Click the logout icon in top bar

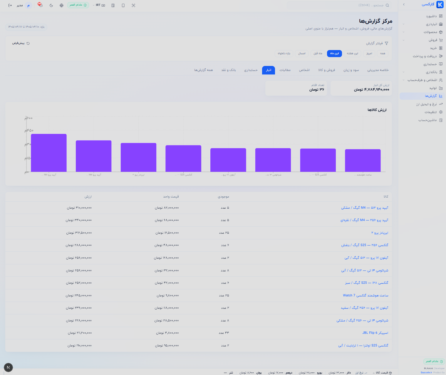[x=10, y=5]
